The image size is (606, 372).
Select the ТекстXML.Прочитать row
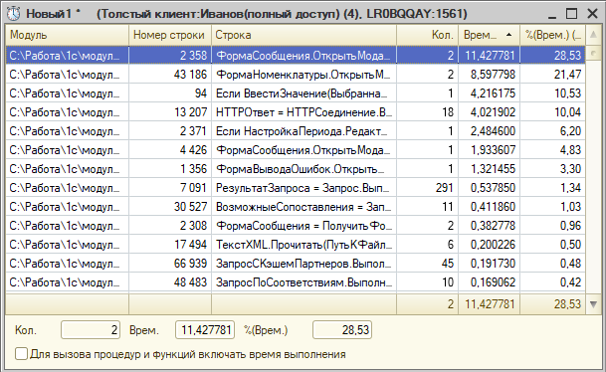pyautogui.click(x=296, y=245)
